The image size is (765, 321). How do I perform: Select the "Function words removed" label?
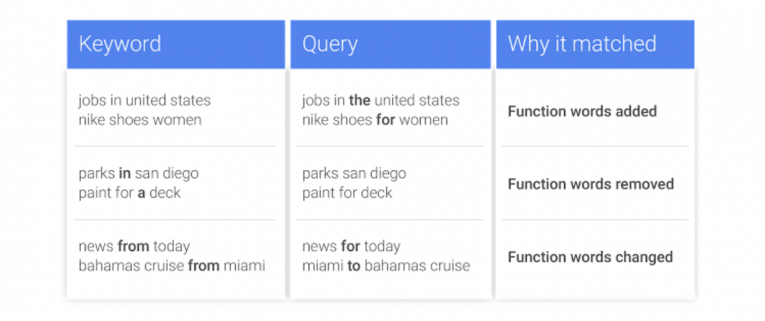coord(590,184)
